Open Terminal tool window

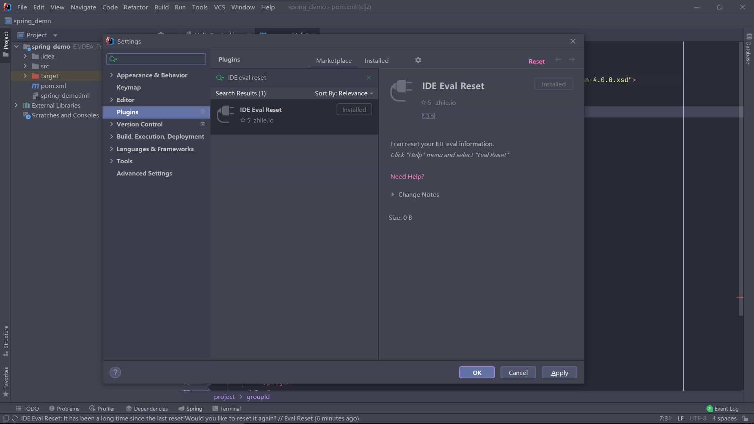click(x=227, y=409)
